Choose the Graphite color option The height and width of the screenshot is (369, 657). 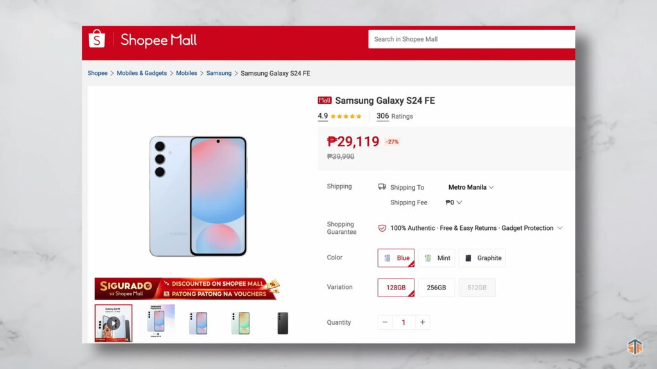[482, 258]
